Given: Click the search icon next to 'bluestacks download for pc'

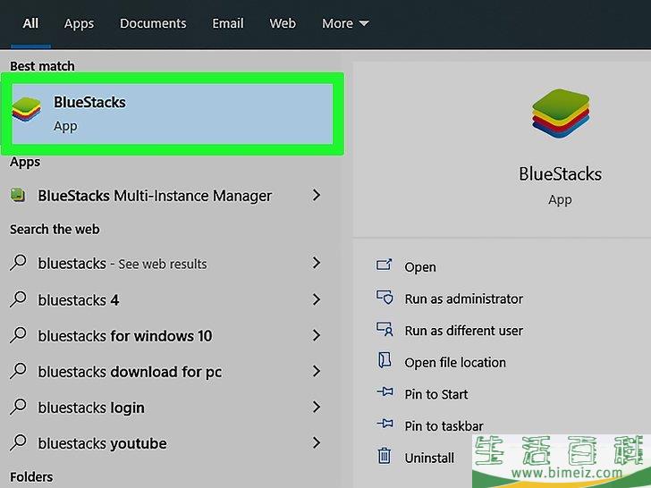Looking at the screenshot, I should (x=18, y=371).
